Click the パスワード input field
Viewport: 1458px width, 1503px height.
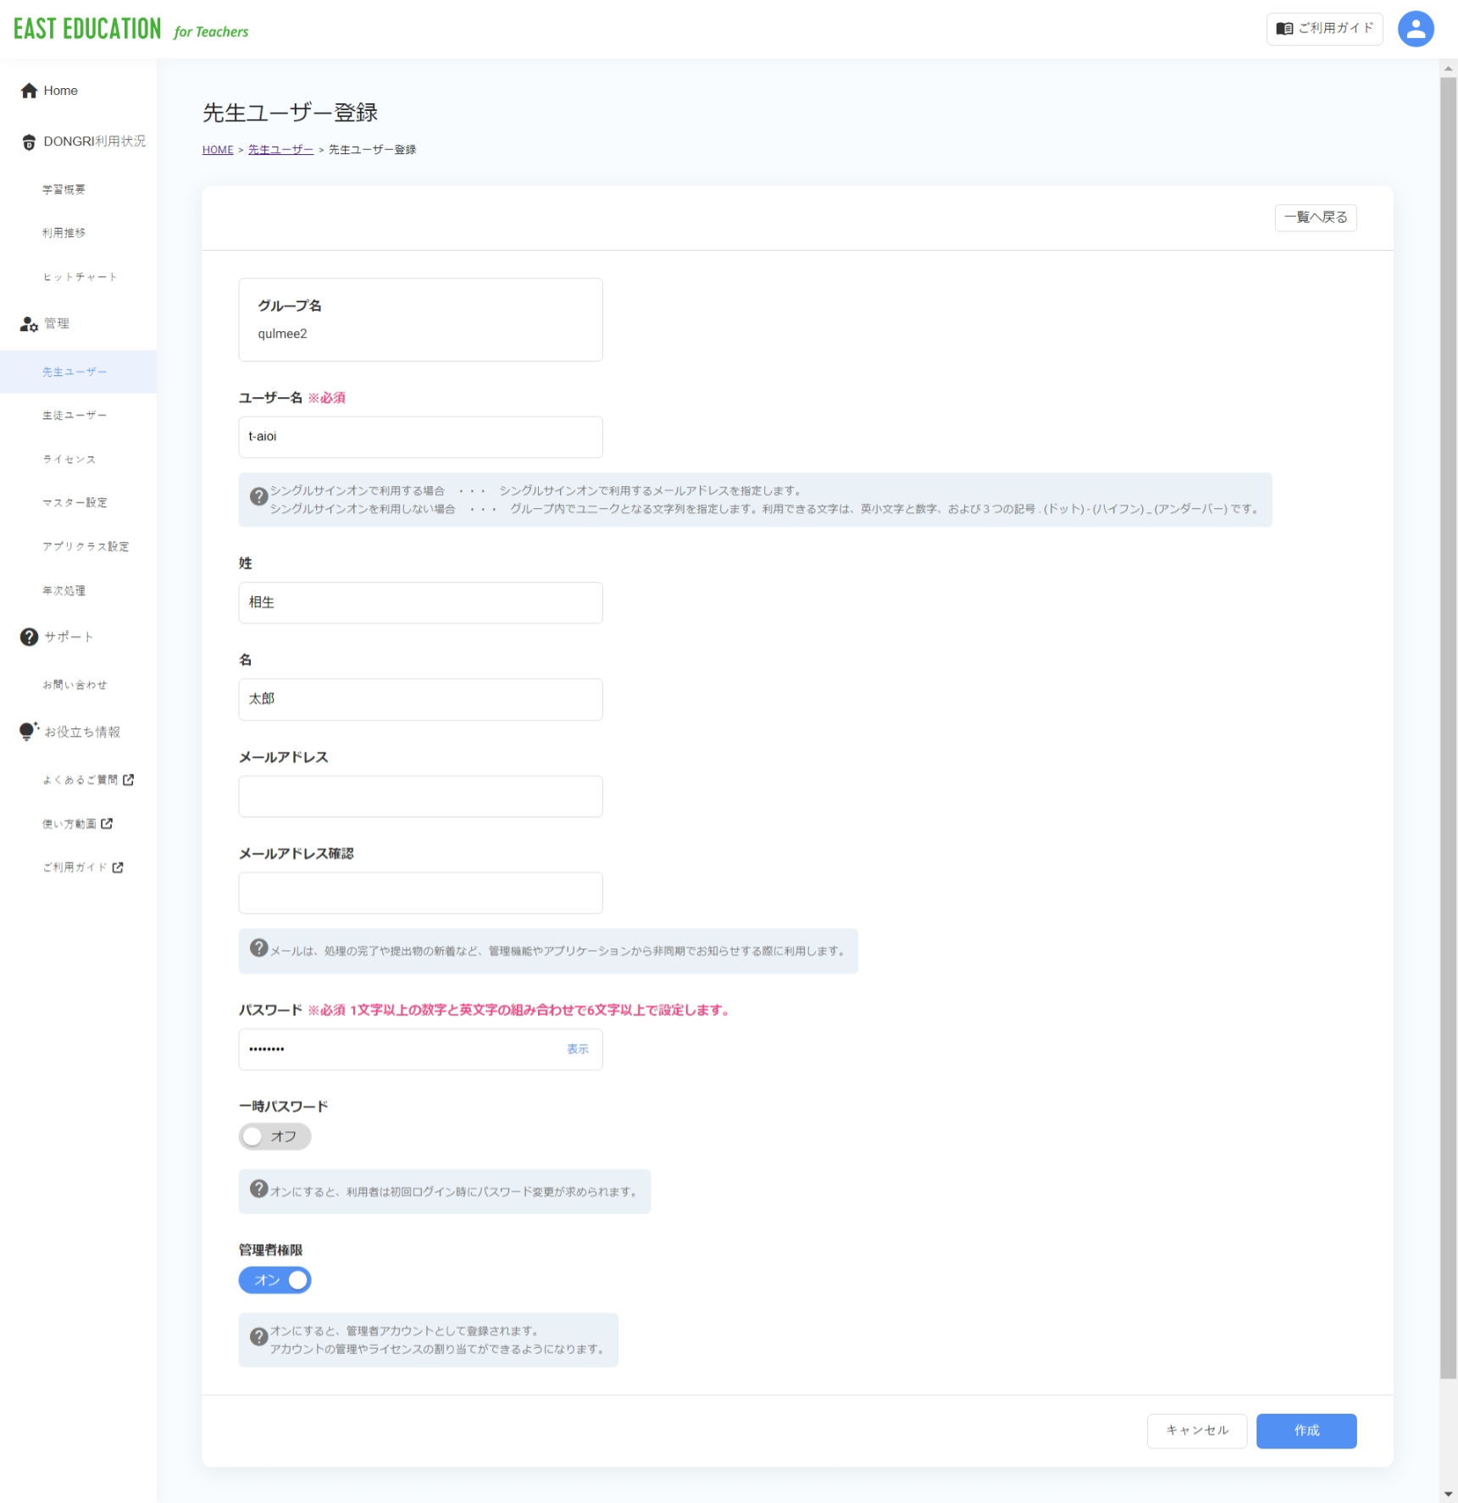click(420, 1050)
